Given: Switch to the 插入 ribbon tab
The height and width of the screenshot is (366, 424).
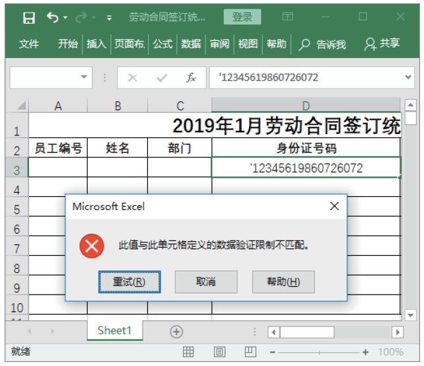Looking at the screenshot, I should (96, 44).
